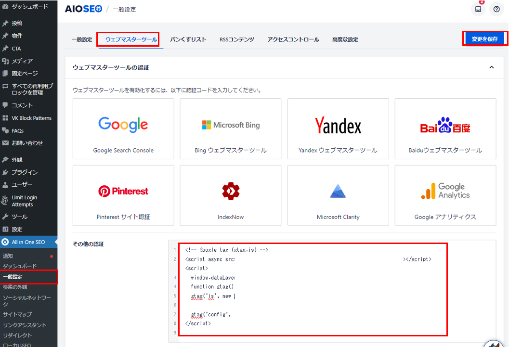509x347 pixels.
Task: Click the VK Block Patterns grid icon
Action: pyautogui.click(x=5, y=118)
